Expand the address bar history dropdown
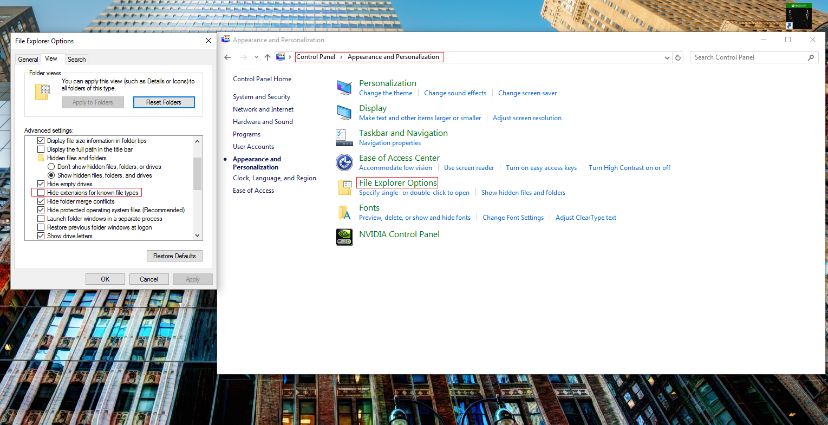The height and width of the screenshot is (425, 828). pyautogui.click(x=667, y=57)
